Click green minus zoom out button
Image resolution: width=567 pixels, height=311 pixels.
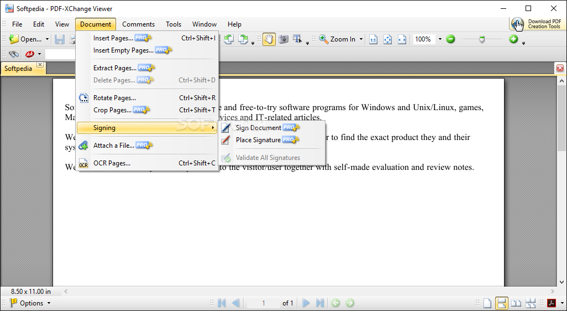tap(450, 39)
